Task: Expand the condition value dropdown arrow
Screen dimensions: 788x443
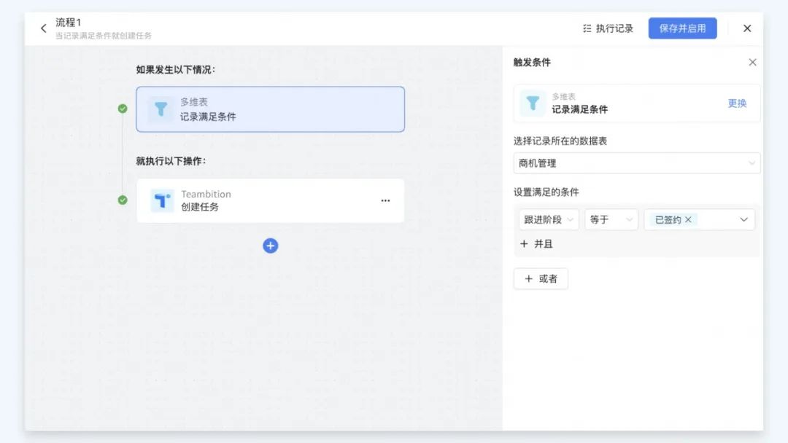Action: tap(743, 219)
